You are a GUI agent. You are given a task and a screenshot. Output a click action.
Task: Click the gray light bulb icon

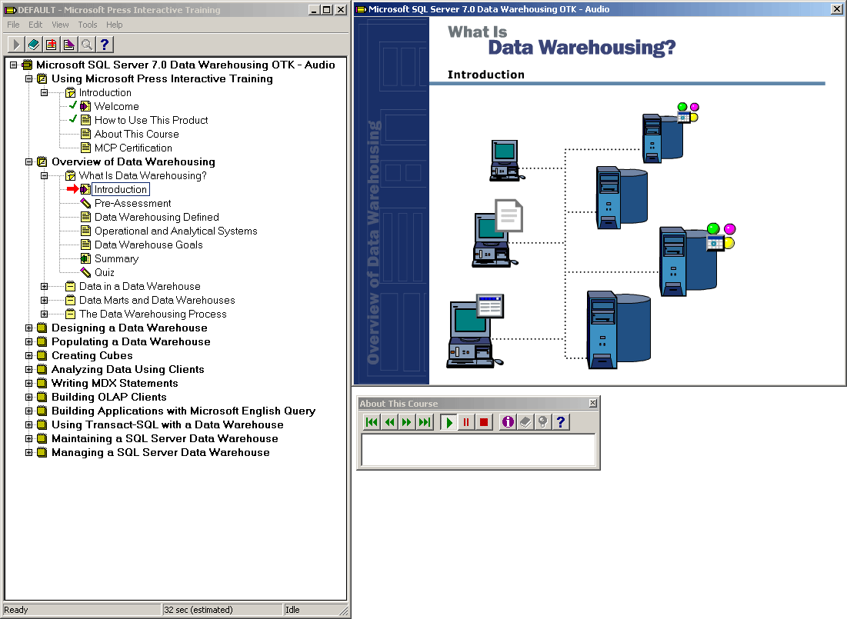[x=543, y=422]
